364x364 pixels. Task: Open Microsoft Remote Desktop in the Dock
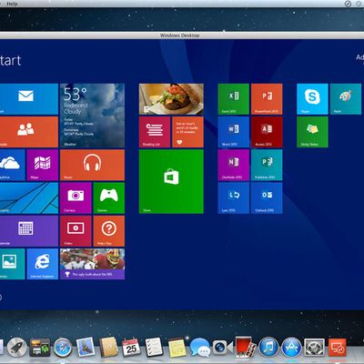338,348
